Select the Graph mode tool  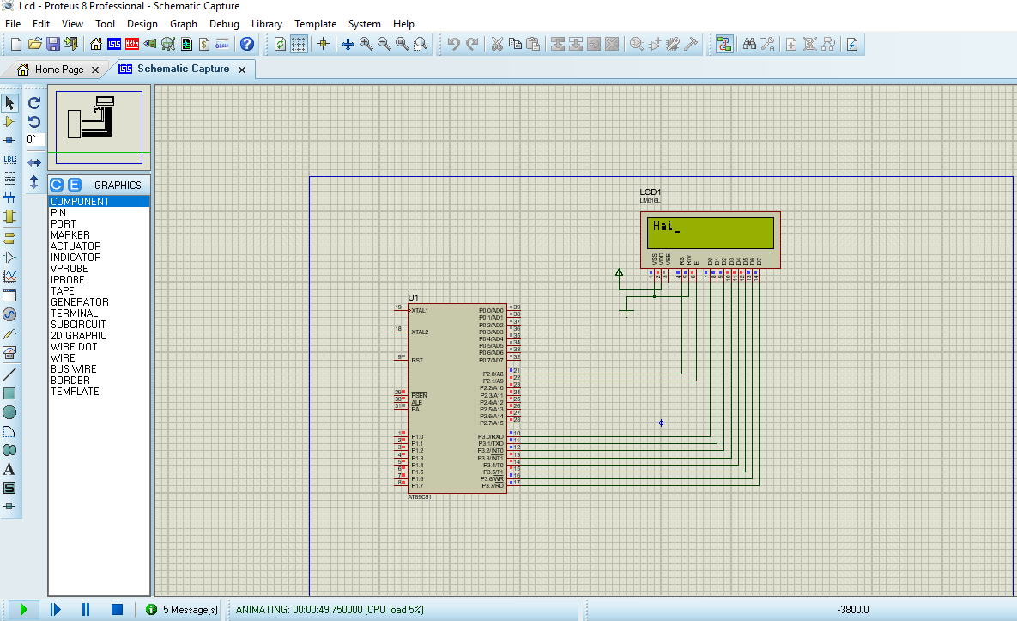pyautogui.click(x=10, y=276)
